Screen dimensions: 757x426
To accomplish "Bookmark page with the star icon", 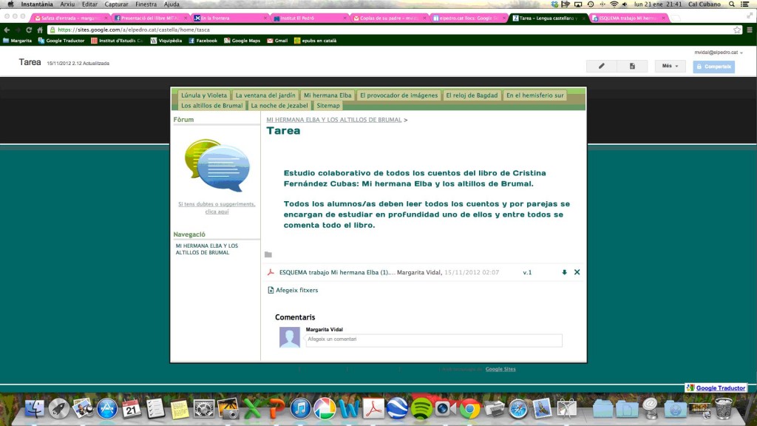I will (x=737, y=30).
